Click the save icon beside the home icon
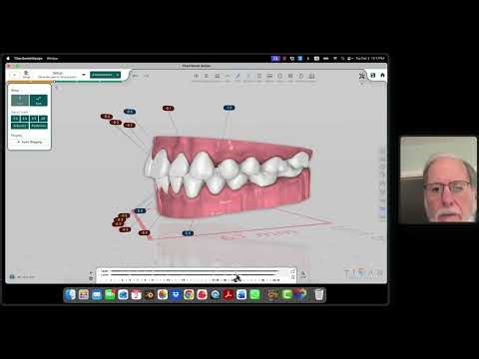The image size is (479, 359). tap(373, 76)
